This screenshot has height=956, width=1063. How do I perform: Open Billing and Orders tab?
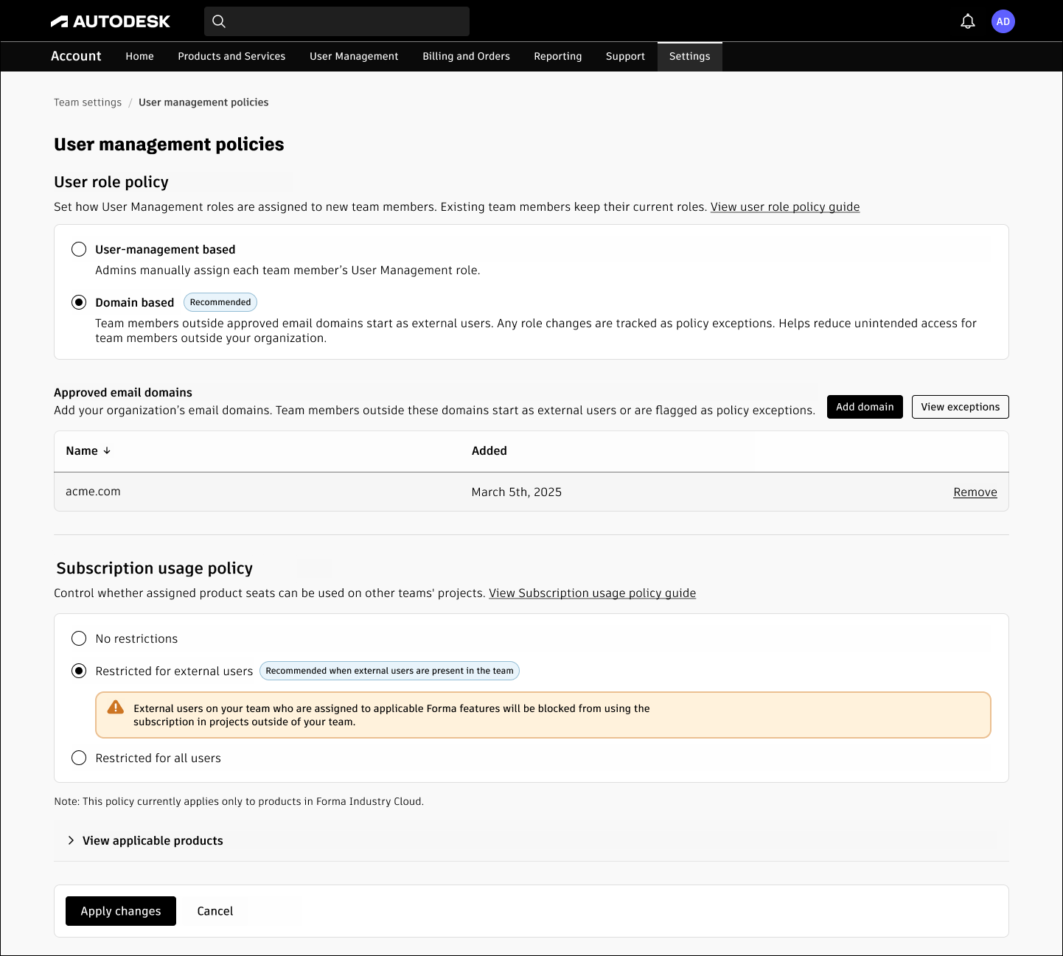tap(466, 56)
